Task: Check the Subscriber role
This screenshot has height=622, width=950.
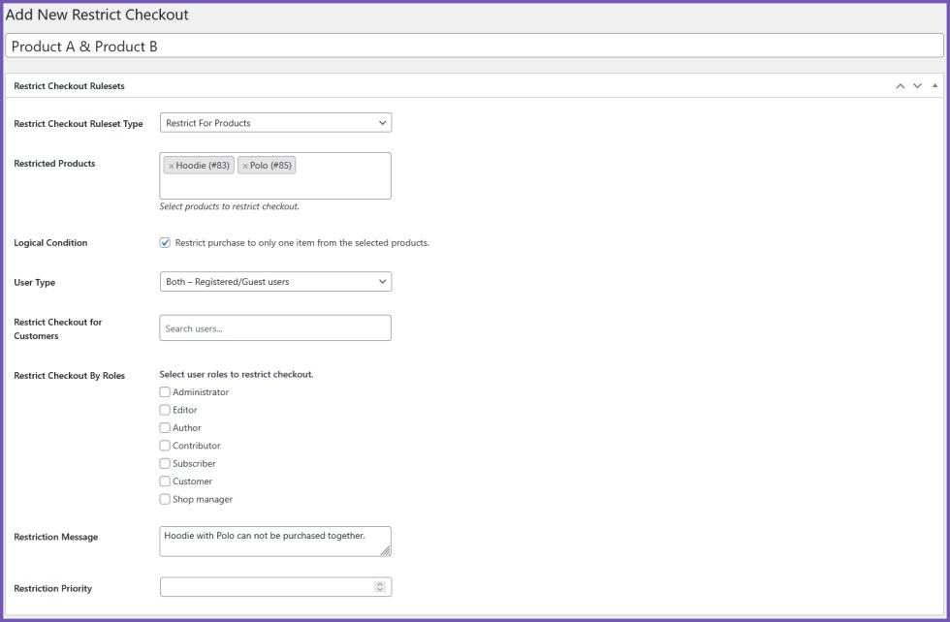Action: [x=164, y=463]
